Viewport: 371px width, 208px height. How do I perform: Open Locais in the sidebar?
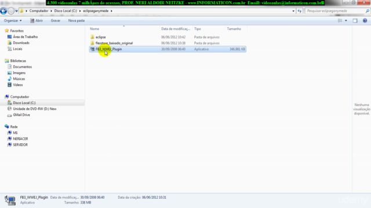click(x=17, y=49)
